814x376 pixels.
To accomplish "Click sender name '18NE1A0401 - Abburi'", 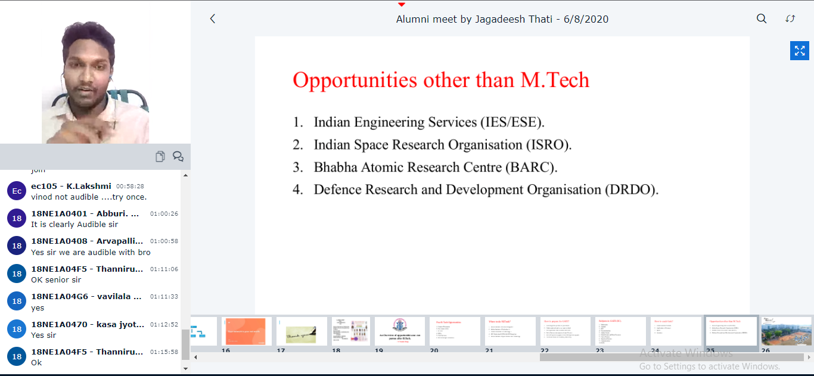I will [85, 213].
